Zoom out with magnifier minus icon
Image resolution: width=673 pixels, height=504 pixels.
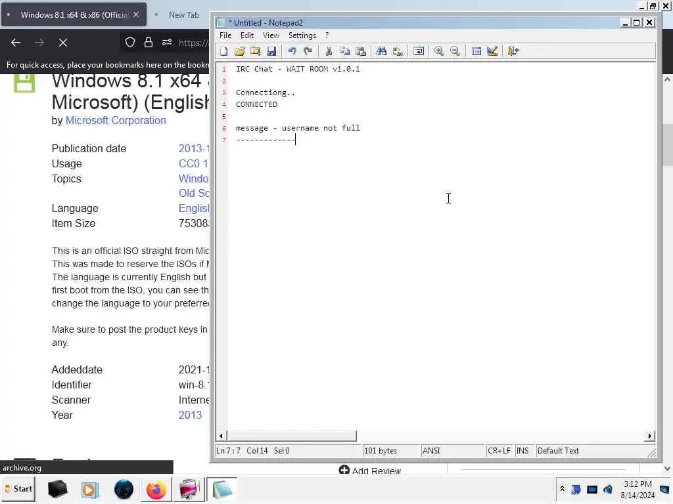click(x=455, y=51)
